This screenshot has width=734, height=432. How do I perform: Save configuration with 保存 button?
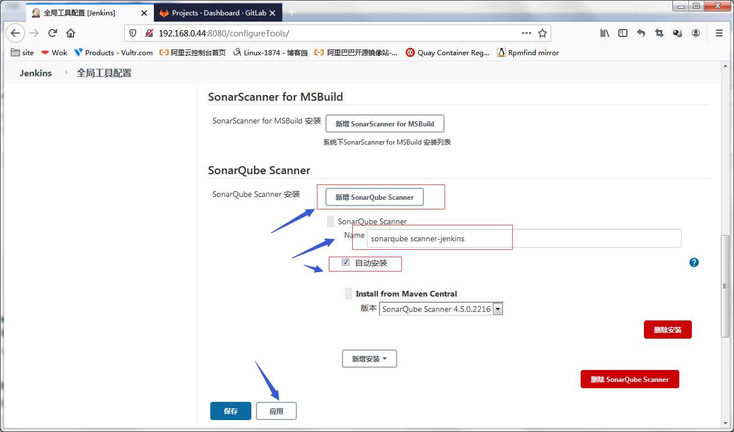tap(231, 411)
